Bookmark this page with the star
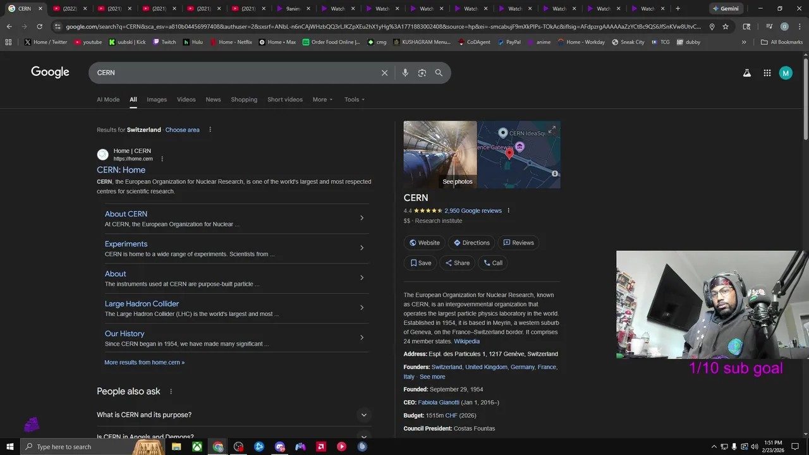Image resolution: width=809 pixels, height=455 pixels. (x=726, y=27)
